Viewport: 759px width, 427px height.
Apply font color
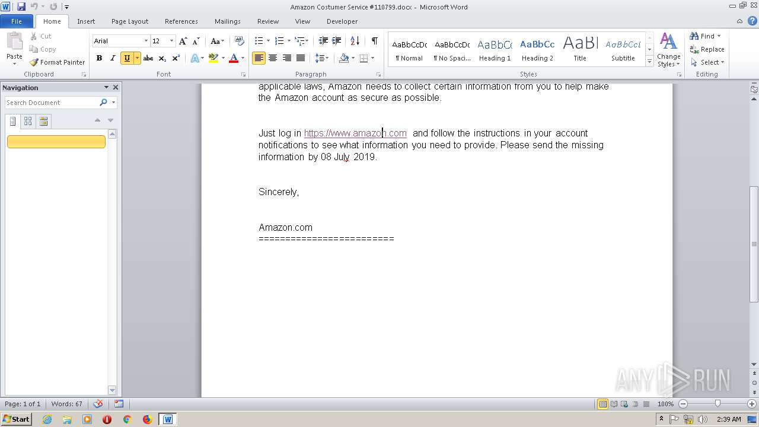click(234, 58)
